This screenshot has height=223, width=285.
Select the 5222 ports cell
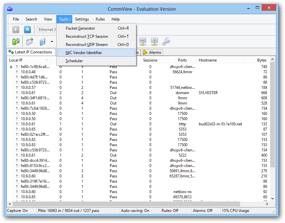coord(182,155)
